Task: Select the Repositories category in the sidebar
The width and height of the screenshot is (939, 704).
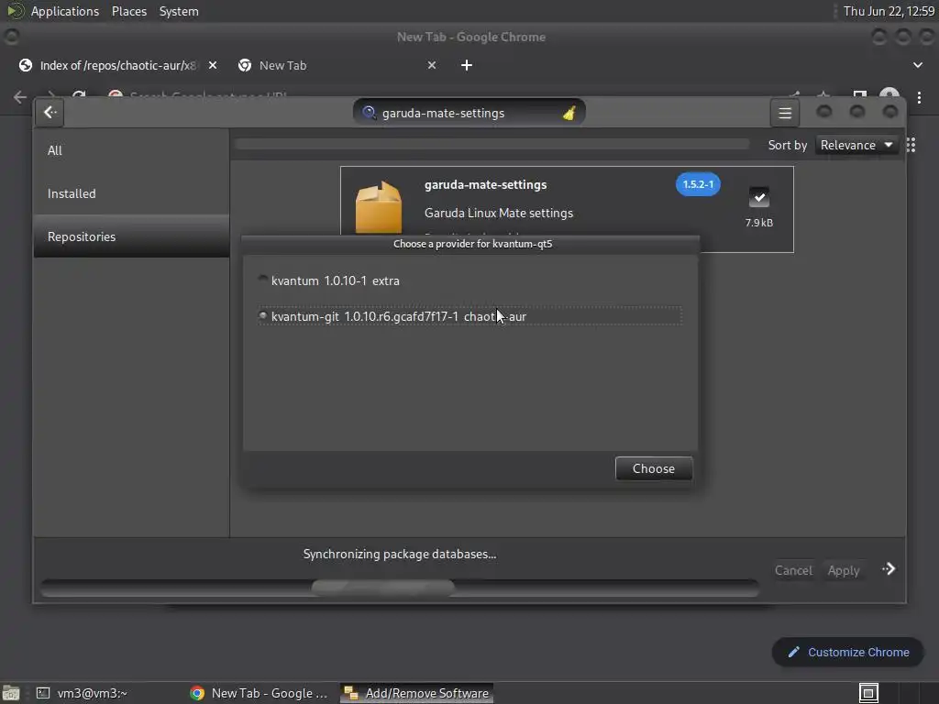Action: pyautogui.click(x=132, y=236)
